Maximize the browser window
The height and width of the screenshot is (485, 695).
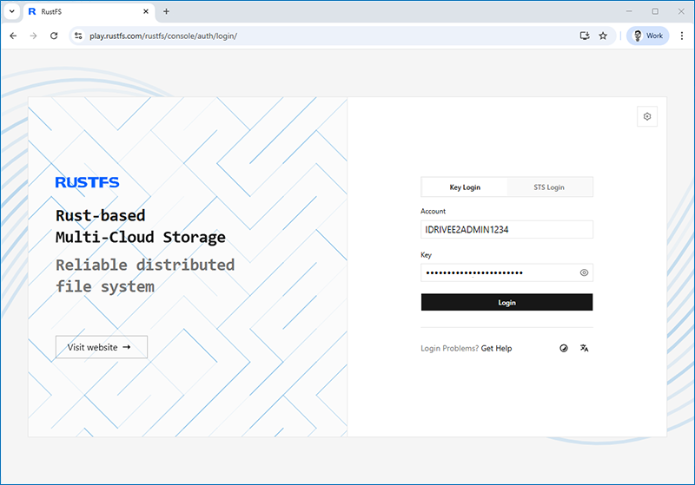click(655, 11)
